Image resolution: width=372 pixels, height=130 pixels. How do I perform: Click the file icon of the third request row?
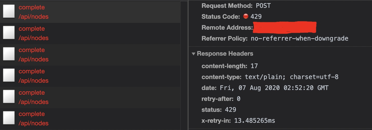coord(9,54)
